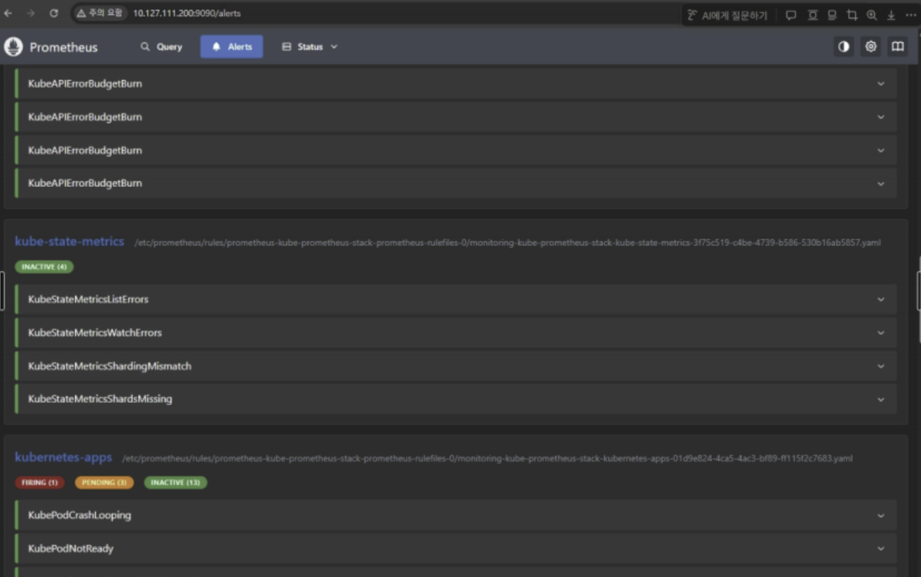Toggle the FIRING (1) filter badge
The height and width of the screenshot is (577, 921).
tap(40, 483)
